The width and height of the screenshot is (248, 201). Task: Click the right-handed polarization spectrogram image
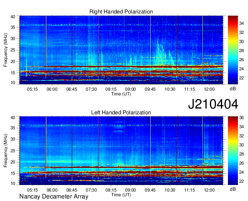coord(121,50)
